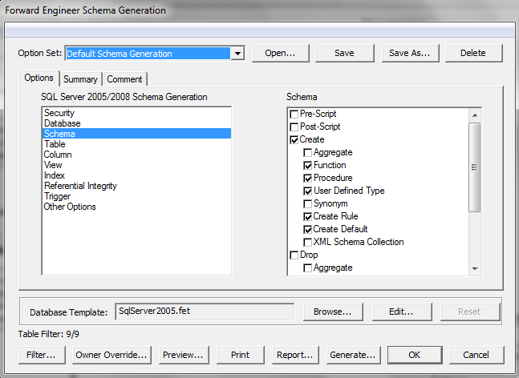The width and height of the screenshot is (519, 378).
Task: Uncheck the Create Rule checkbox
Action: pos(307,217)
